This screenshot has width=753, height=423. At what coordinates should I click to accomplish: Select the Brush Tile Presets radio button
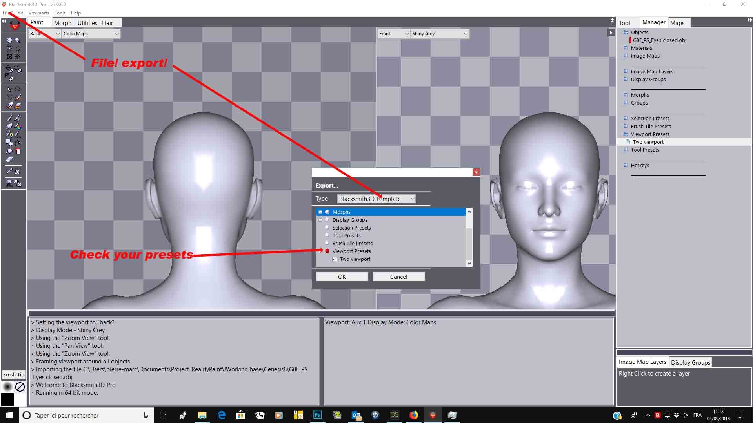[327, 243]
